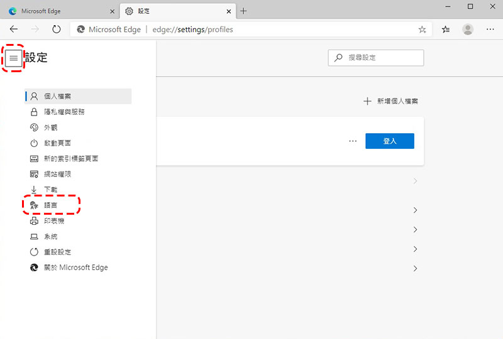The width and height of the screenshot is (503, 339).
Task: Click the printer icon beside 印表機
Action: click(34, 221)
